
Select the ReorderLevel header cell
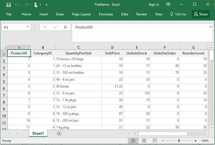(194, 53)
